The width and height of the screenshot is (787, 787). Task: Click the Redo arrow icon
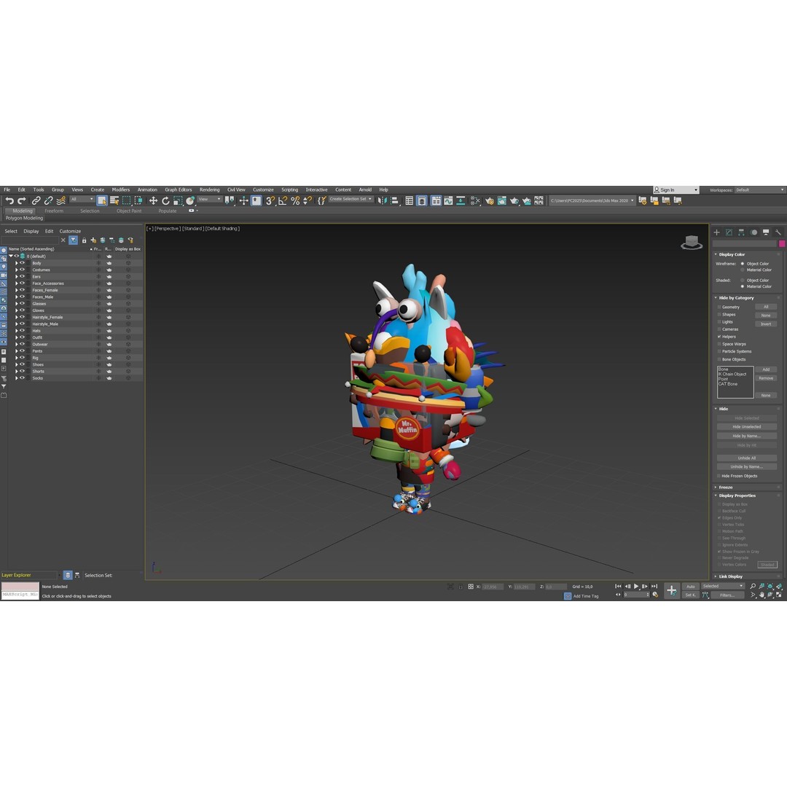22,201
